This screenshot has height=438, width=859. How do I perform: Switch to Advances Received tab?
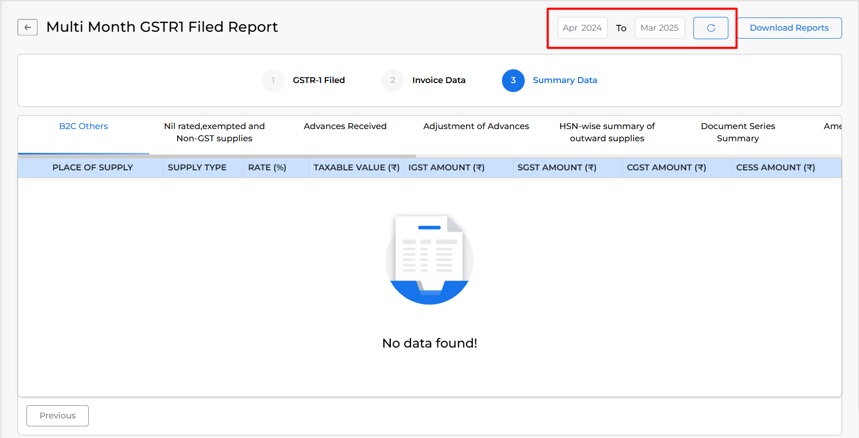345,126
